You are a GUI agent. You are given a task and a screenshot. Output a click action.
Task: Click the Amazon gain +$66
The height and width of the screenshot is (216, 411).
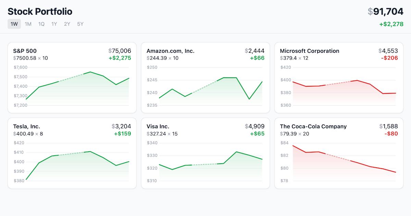pos(257,58)
